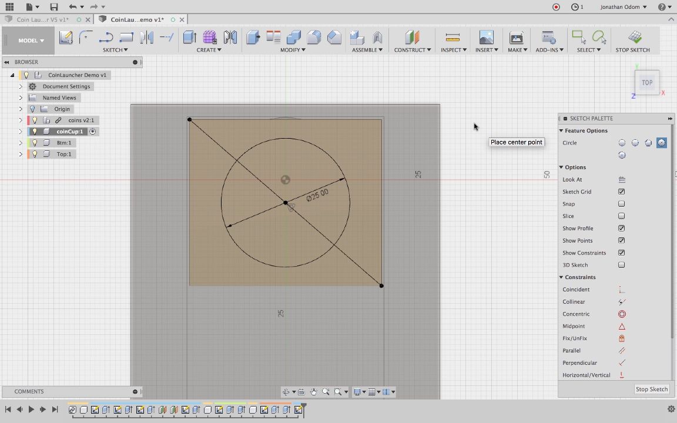The height and width of the screenshot is (423, 677).
Task: Click the Extrude tool in Create
Action: point(190,38)
